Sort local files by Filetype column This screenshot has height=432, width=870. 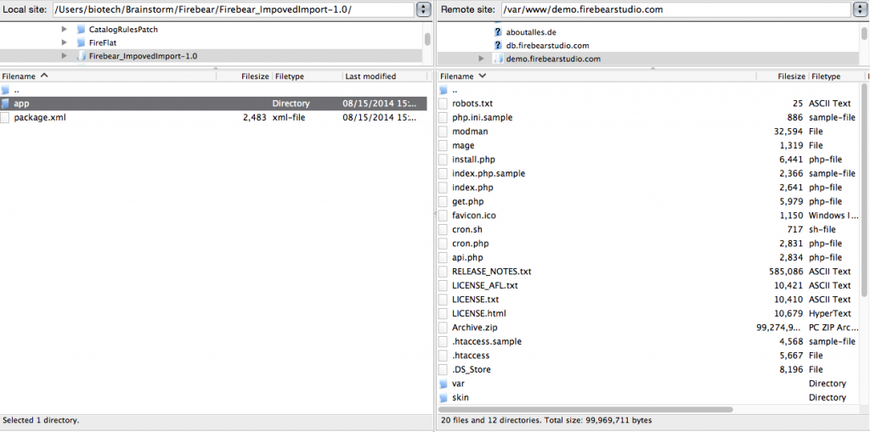pyautogui.click(x=308, y=76)
